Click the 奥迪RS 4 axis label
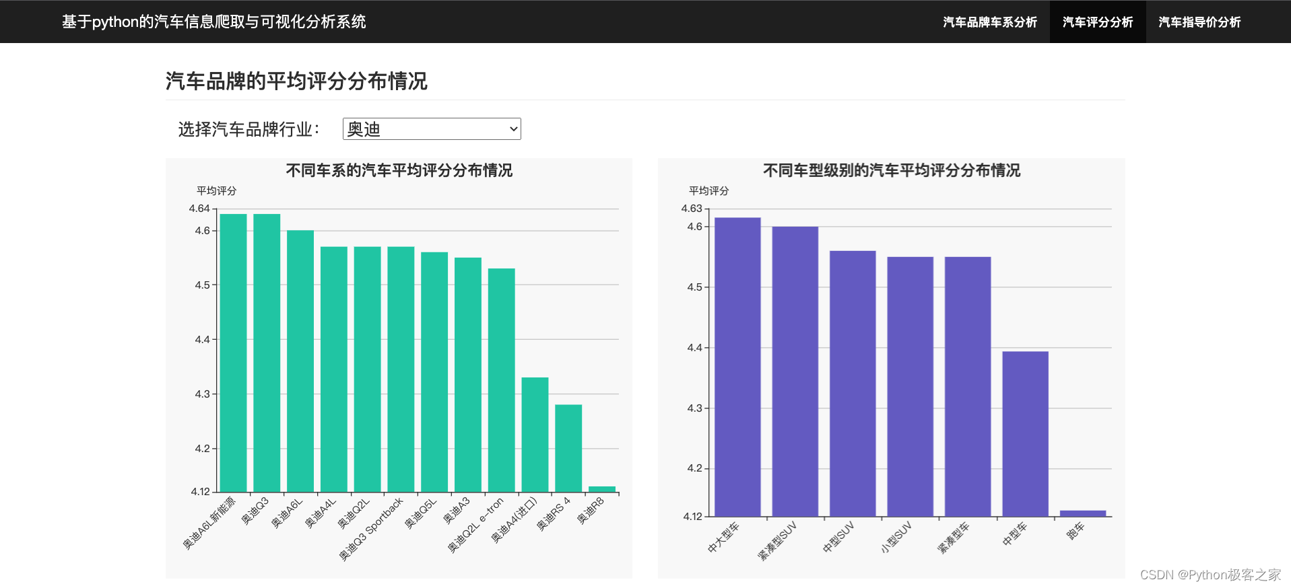Viewport: 1291px width, 588px height. (554, 514)
